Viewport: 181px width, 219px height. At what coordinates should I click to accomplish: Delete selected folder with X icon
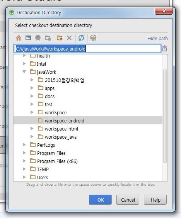coord(69,38)
